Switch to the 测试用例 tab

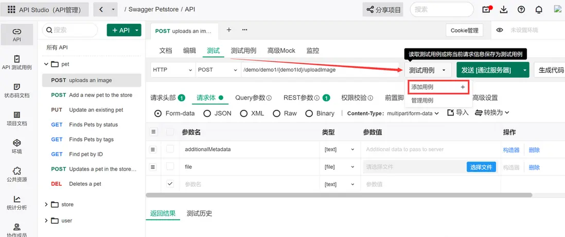(243, 51)
